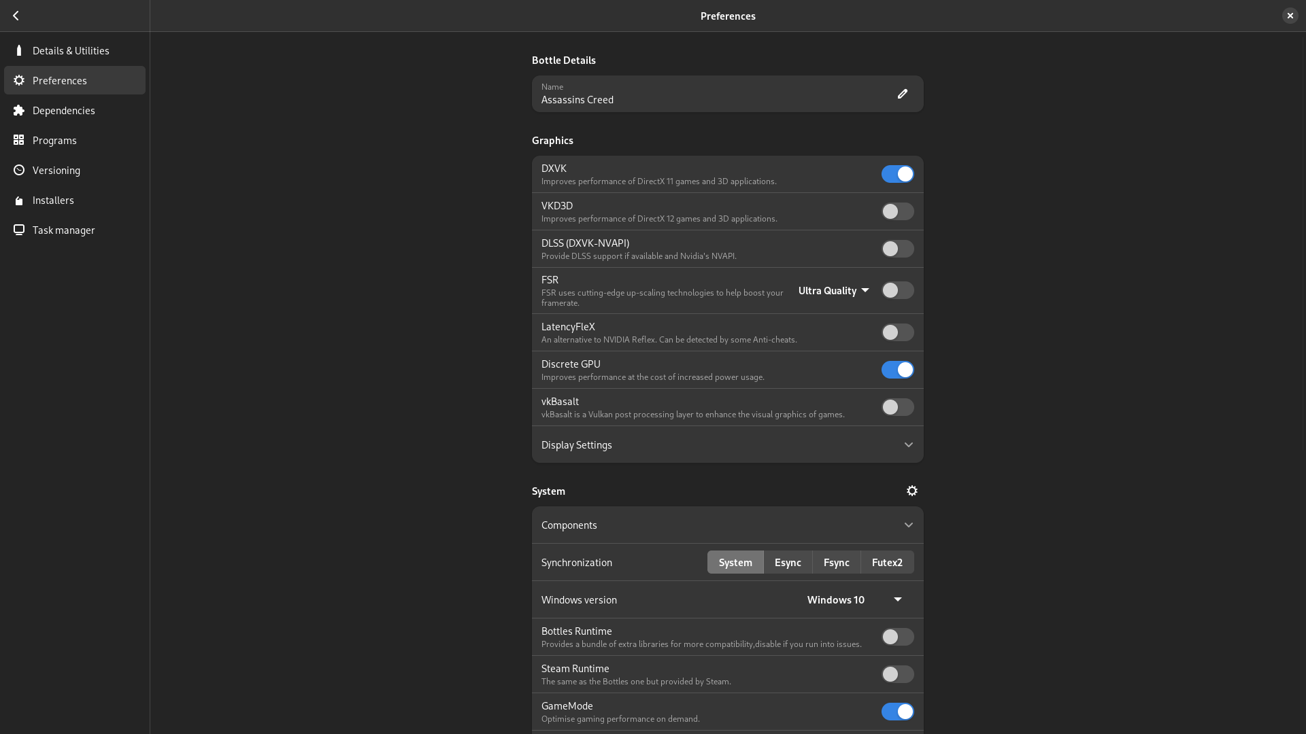Turn off GameMode
The height and width of the screenshot is (734, 1306).
[x=897, y=711]
